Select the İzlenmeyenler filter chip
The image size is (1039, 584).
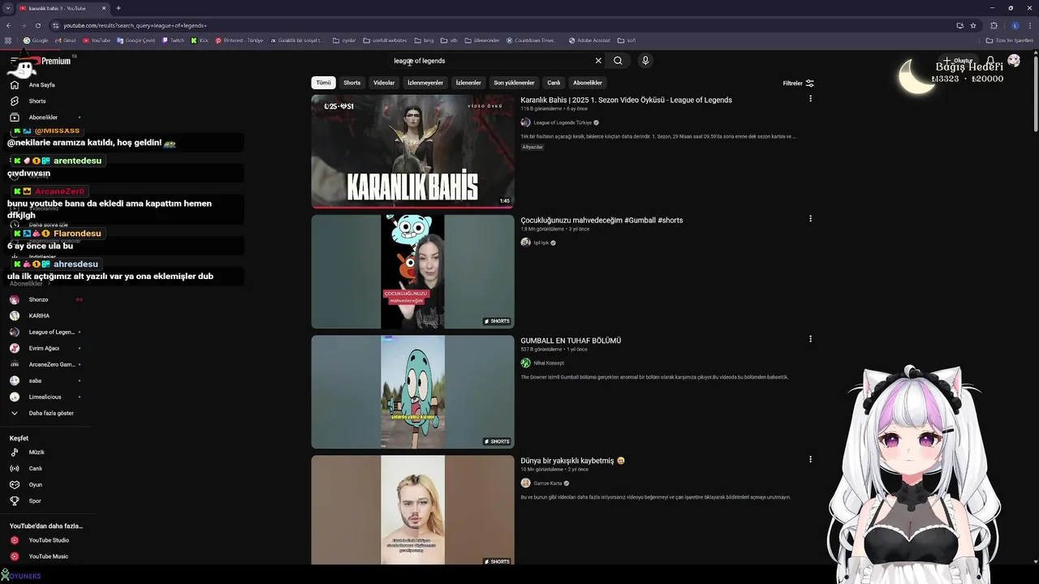tap(425, 83)
